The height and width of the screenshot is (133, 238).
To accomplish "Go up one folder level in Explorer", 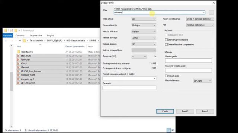I will [x=20, y=41].
